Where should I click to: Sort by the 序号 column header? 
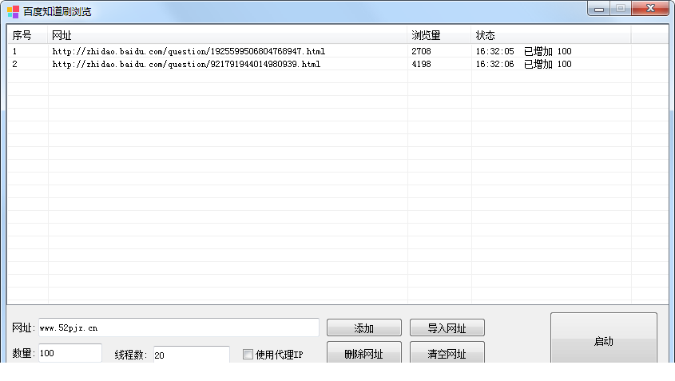27,35
